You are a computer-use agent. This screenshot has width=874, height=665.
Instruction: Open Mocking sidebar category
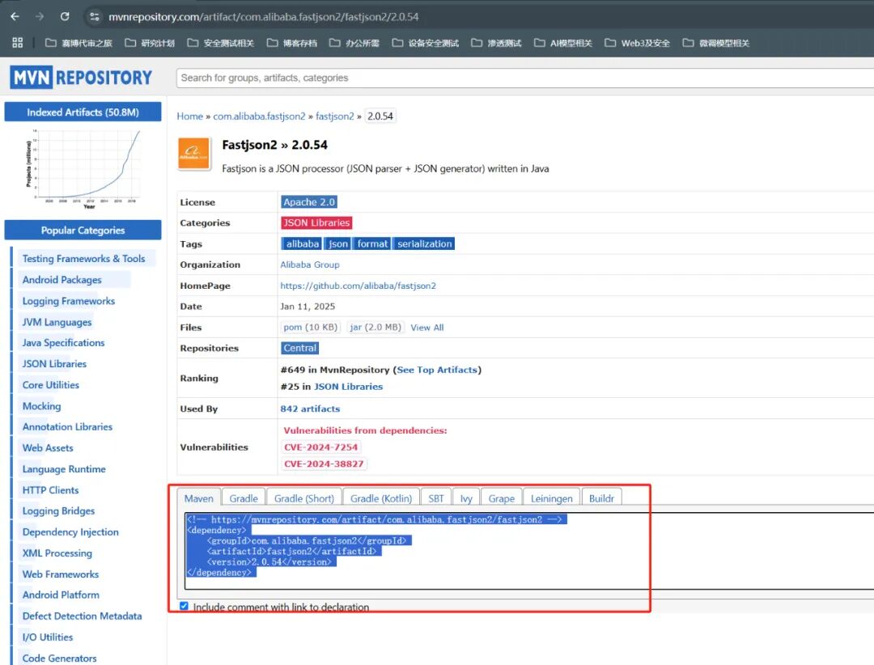(x=42, y=406)
